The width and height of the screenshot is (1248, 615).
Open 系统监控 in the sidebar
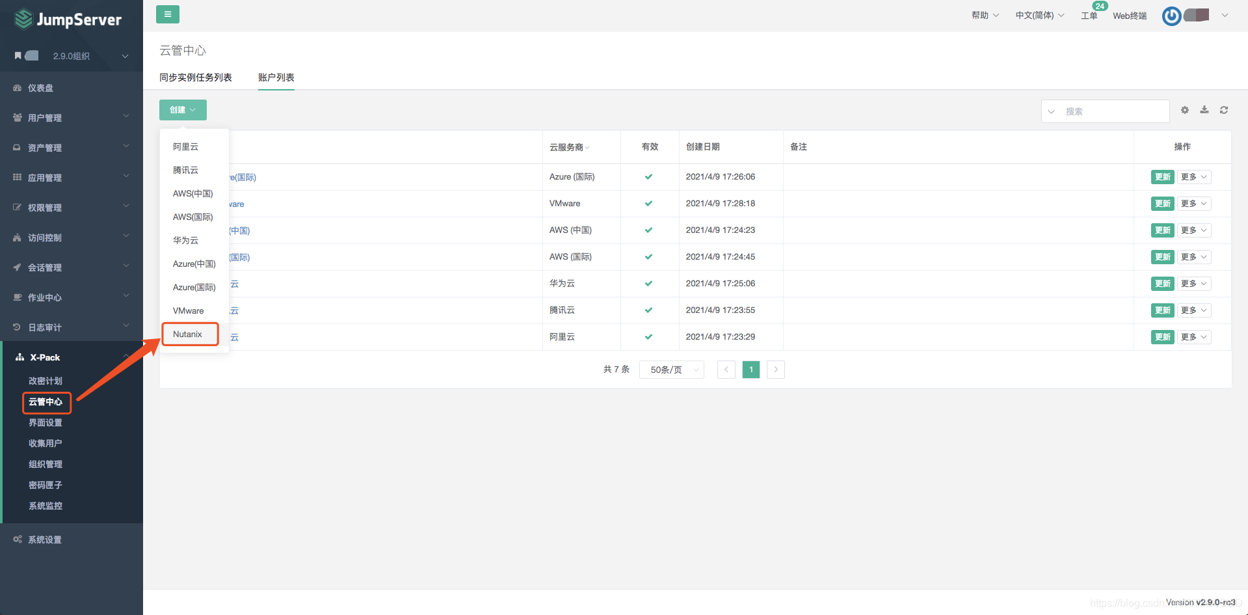(46, 506)
